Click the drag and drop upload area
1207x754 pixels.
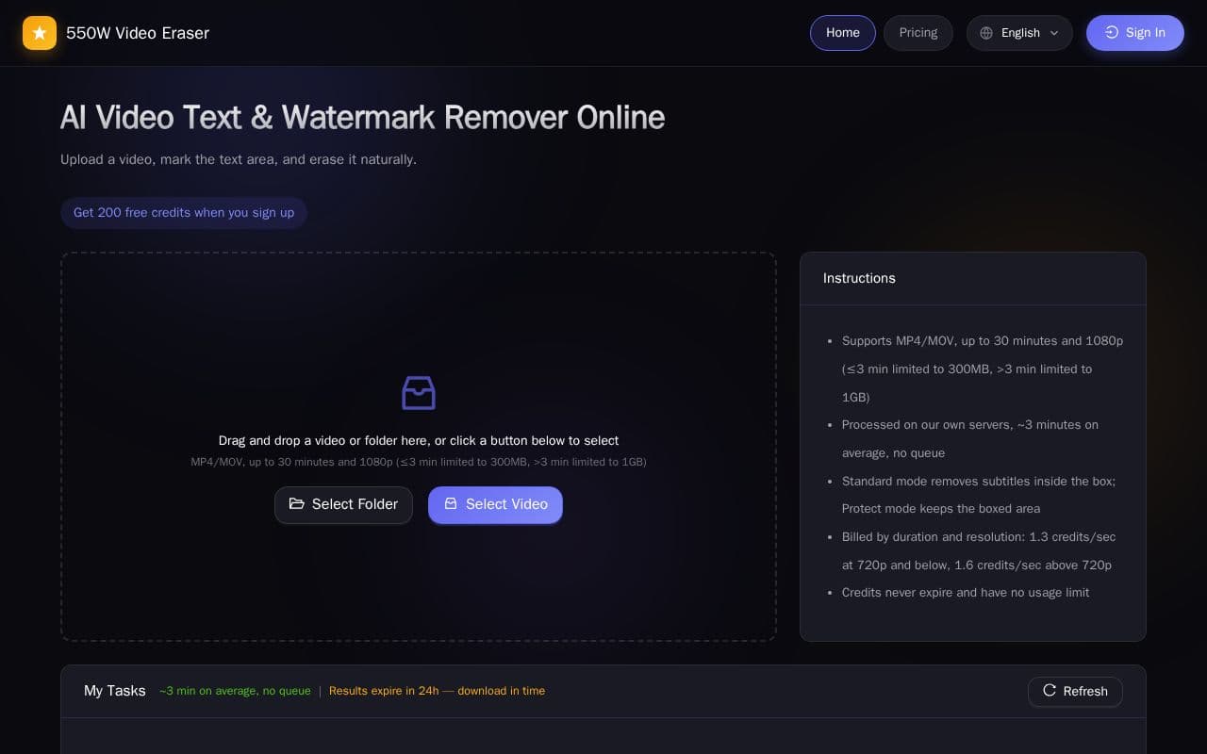tap(419, 447)
